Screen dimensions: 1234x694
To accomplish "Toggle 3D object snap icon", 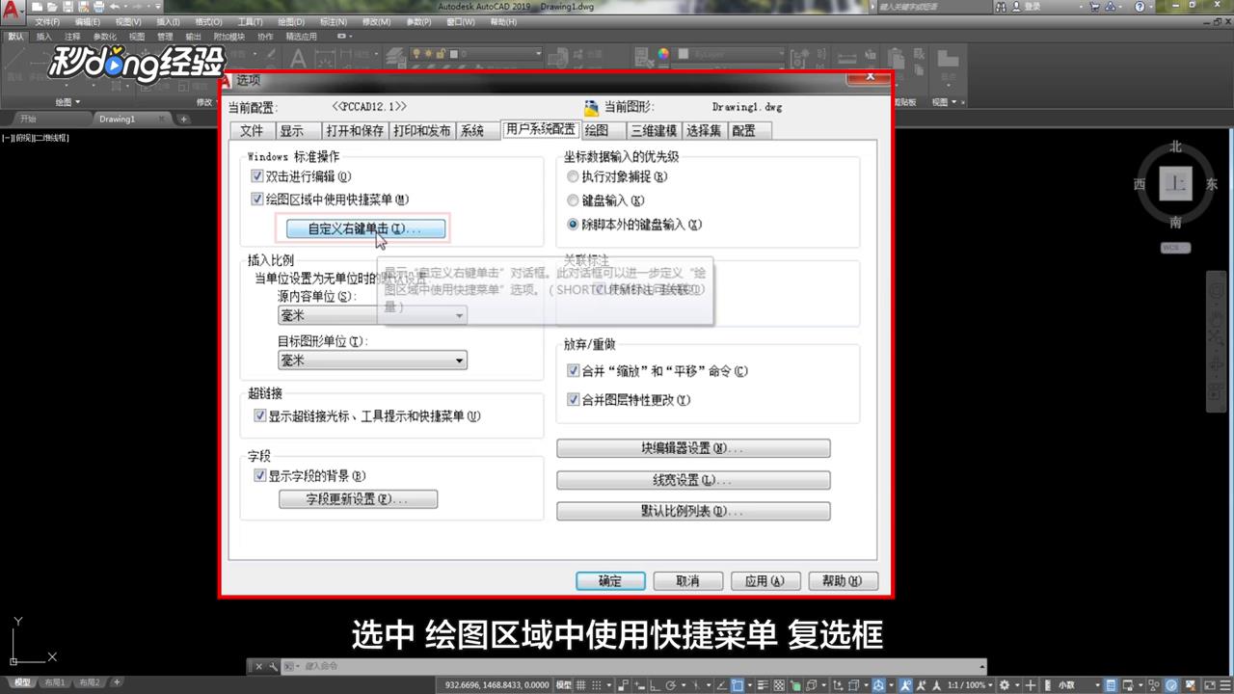I will 811,684.
